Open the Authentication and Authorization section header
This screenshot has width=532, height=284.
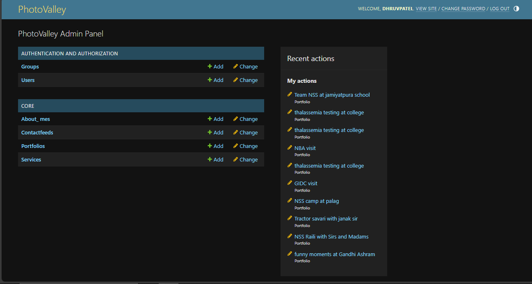pos(69,53)
